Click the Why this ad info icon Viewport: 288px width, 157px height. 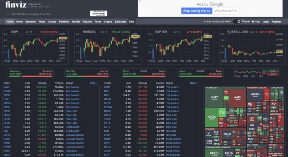tap(236, 11)
